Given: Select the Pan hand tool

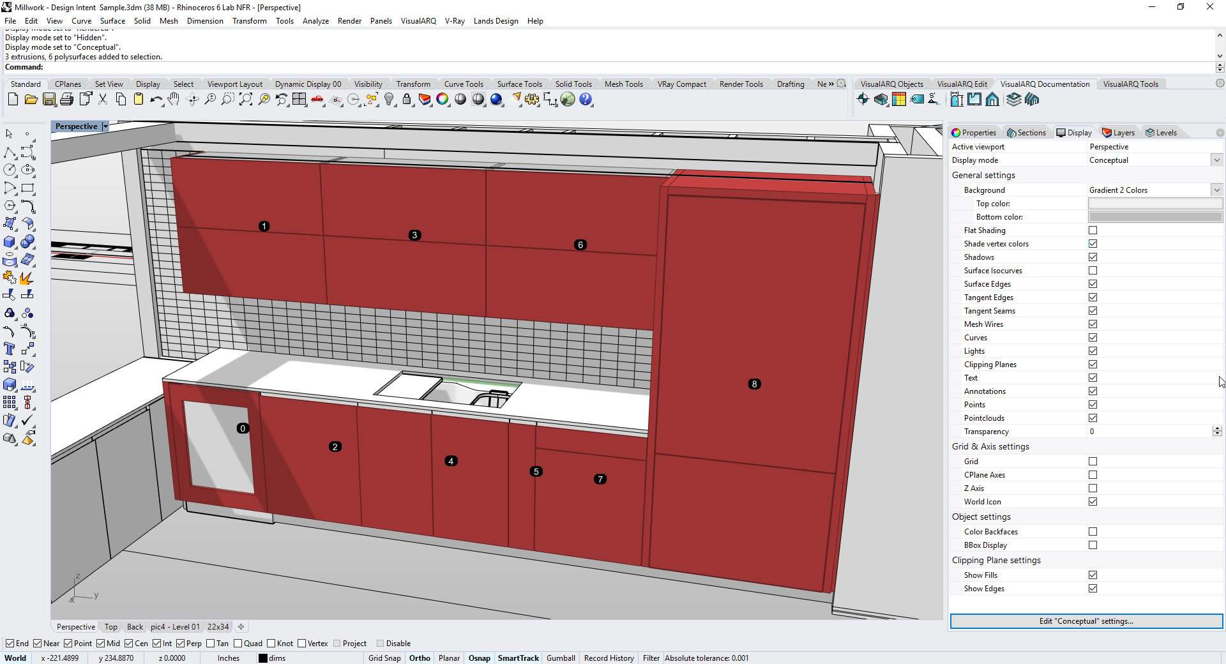Looking at the screenshot, I should pyautogui.click(x=174, y=99).
